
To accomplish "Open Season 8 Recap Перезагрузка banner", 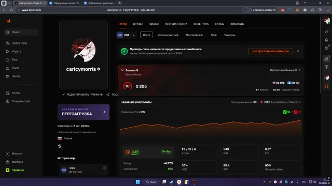I will pos(84,112).
